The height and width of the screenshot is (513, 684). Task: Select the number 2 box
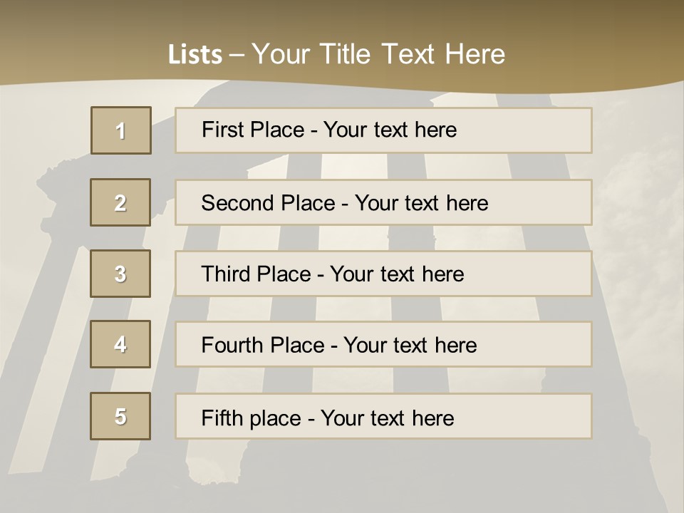point(120,202)
